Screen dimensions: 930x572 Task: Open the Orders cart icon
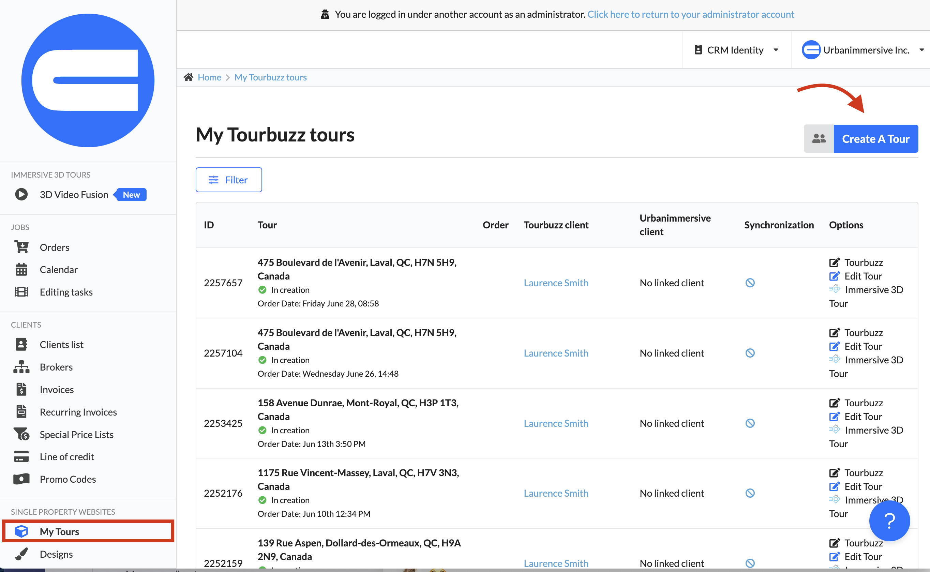(21, 247)
